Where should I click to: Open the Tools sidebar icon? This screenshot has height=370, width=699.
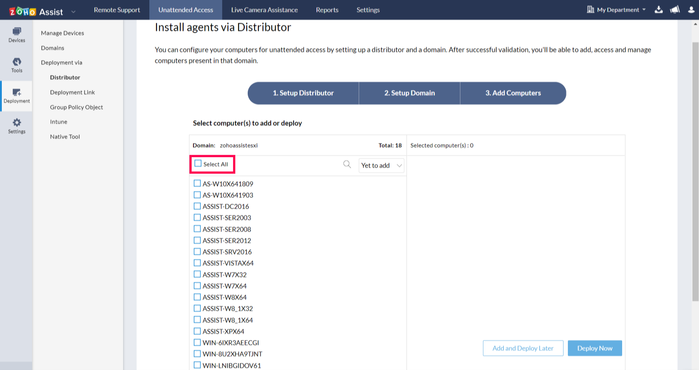pos(17,65)
